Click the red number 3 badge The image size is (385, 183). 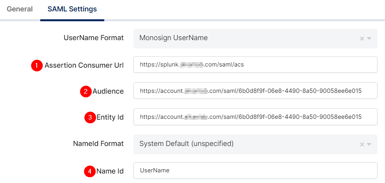[x=90, y=117]
